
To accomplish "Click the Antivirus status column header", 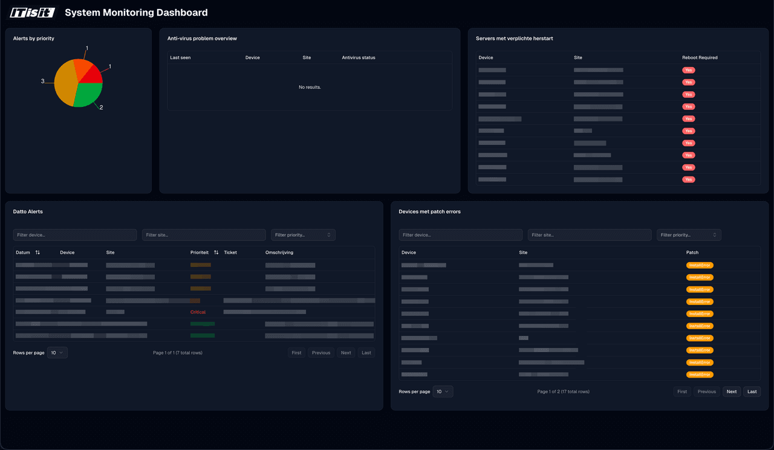I will (359, 58).
